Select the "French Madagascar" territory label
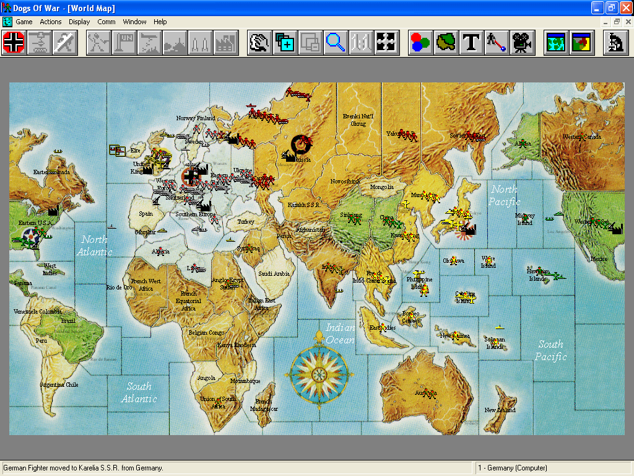Viewport: 634px width, 476px height. 264,405
